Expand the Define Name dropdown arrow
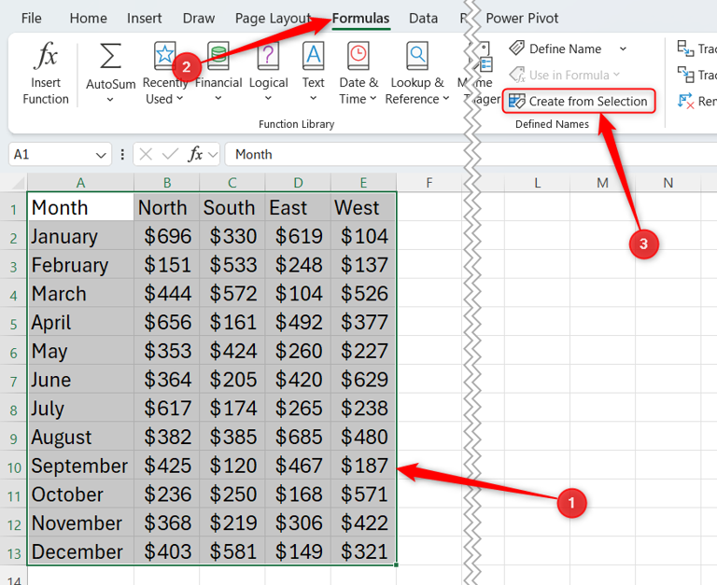This screenshot has width=717, height=585. point(623,49)
